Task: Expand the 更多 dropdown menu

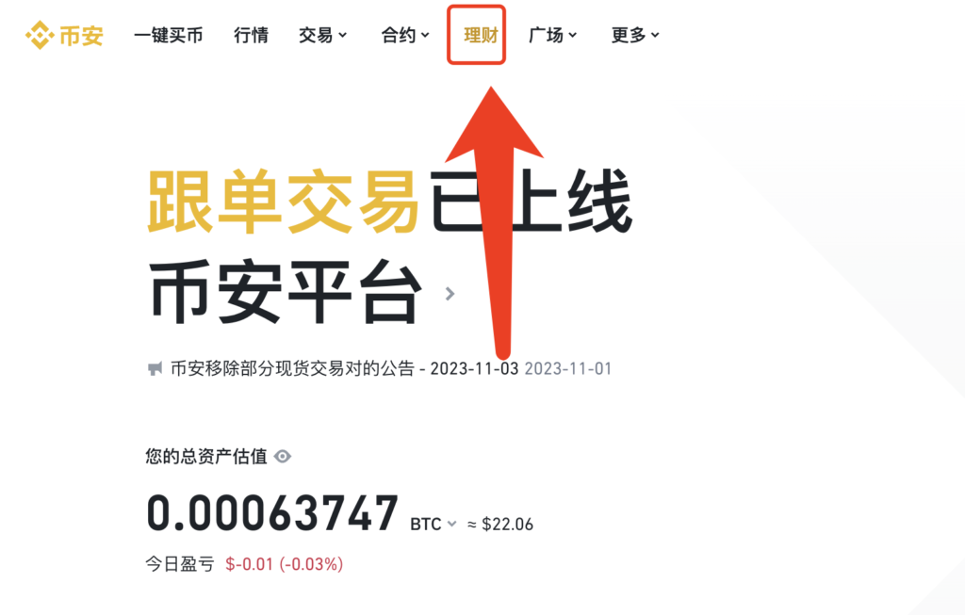Action: tap(635, 35)
